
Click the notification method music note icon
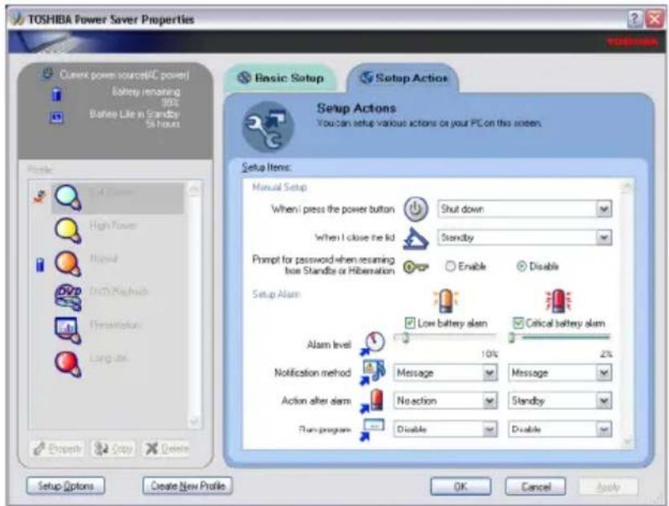coord(373,372)
